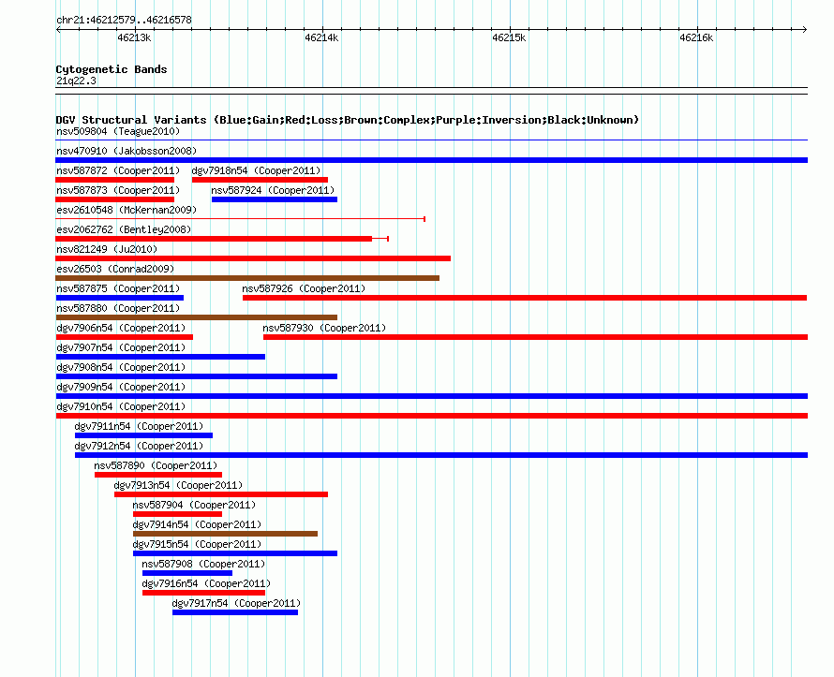Viewport: 834px width, 677px height.
Task: Select the 21q22.3 band label
Action: 76,81
